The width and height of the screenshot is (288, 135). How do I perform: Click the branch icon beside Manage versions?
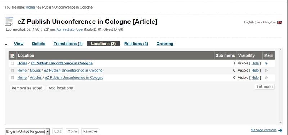[280, 130]
